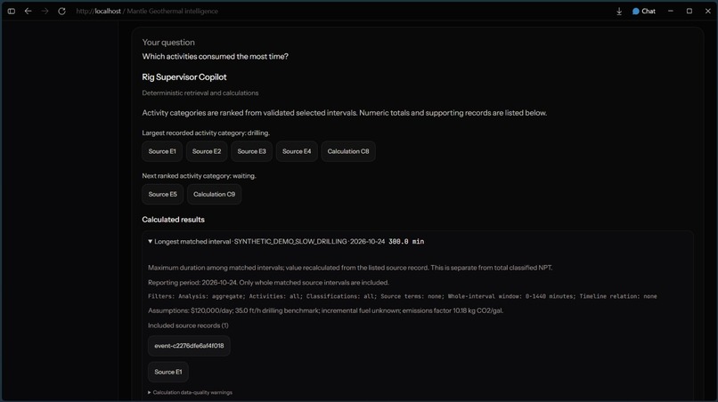Open Source E1 under drilling category
Screen dimensions: 718x402
tap(162, 151)
